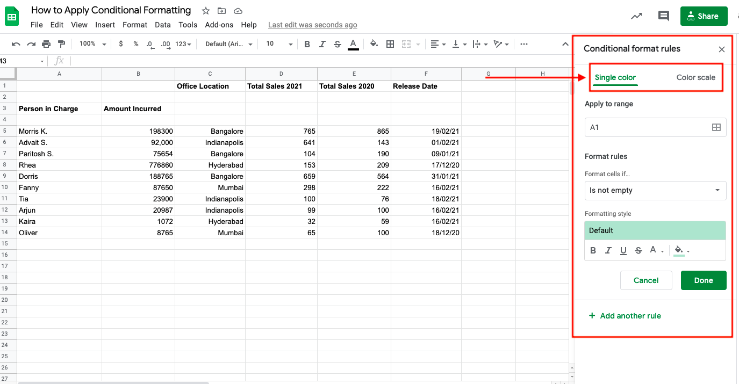Activate the paint format tool
Viewport: 739px width, 384px height.
coord(61,44)
